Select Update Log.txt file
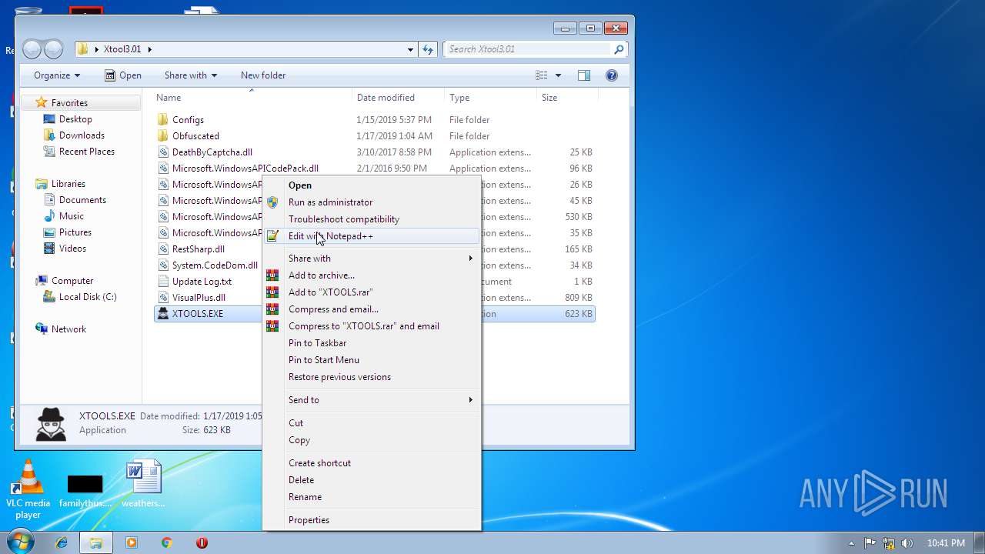The width and height of the screenshot is (985, 554). click(202, 282)
